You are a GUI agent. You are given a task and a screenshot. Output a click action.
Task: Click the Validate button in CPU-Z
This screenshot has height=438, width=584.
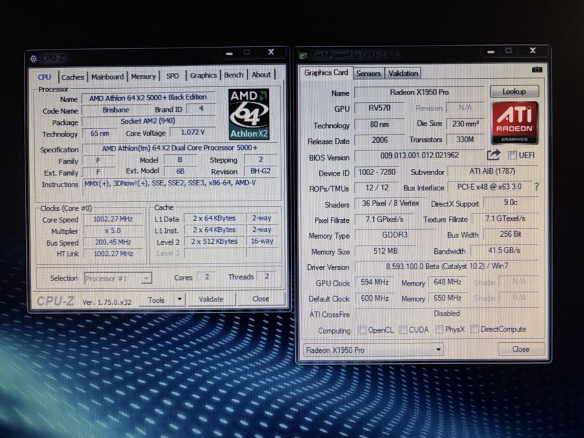[211, 299]
